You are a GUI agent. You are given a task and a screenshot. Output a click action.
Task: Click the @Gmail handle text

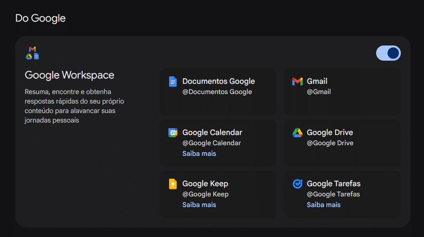click(x=319, y=92)
